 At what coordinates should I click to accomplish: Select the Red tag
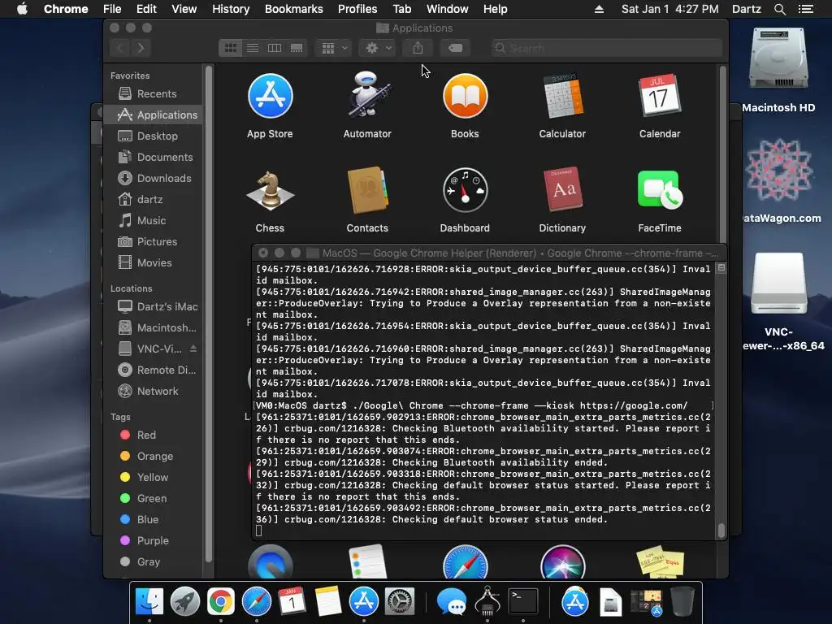[x=153, y=435]
